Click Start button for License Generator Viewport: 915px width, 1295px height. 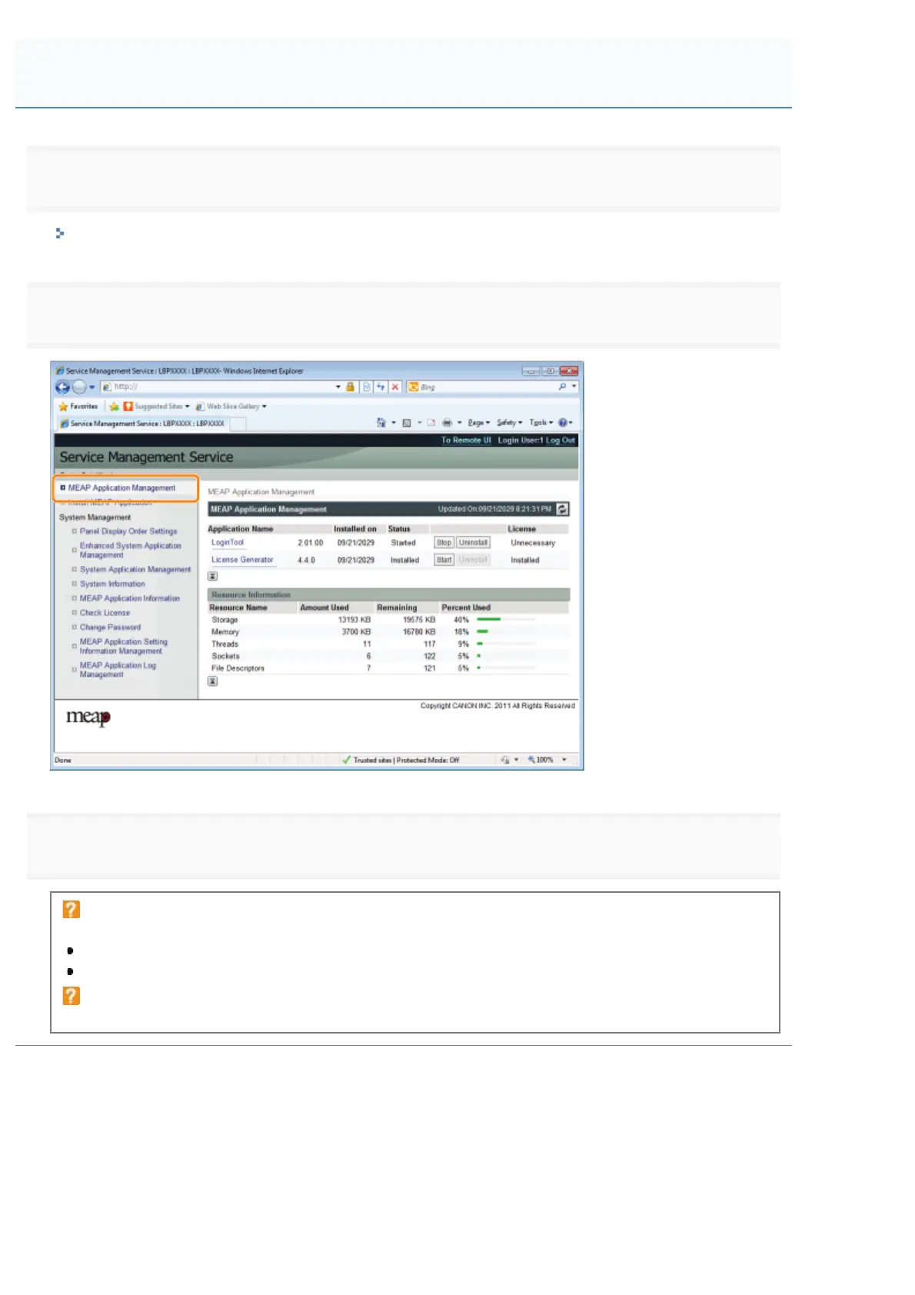444,561
